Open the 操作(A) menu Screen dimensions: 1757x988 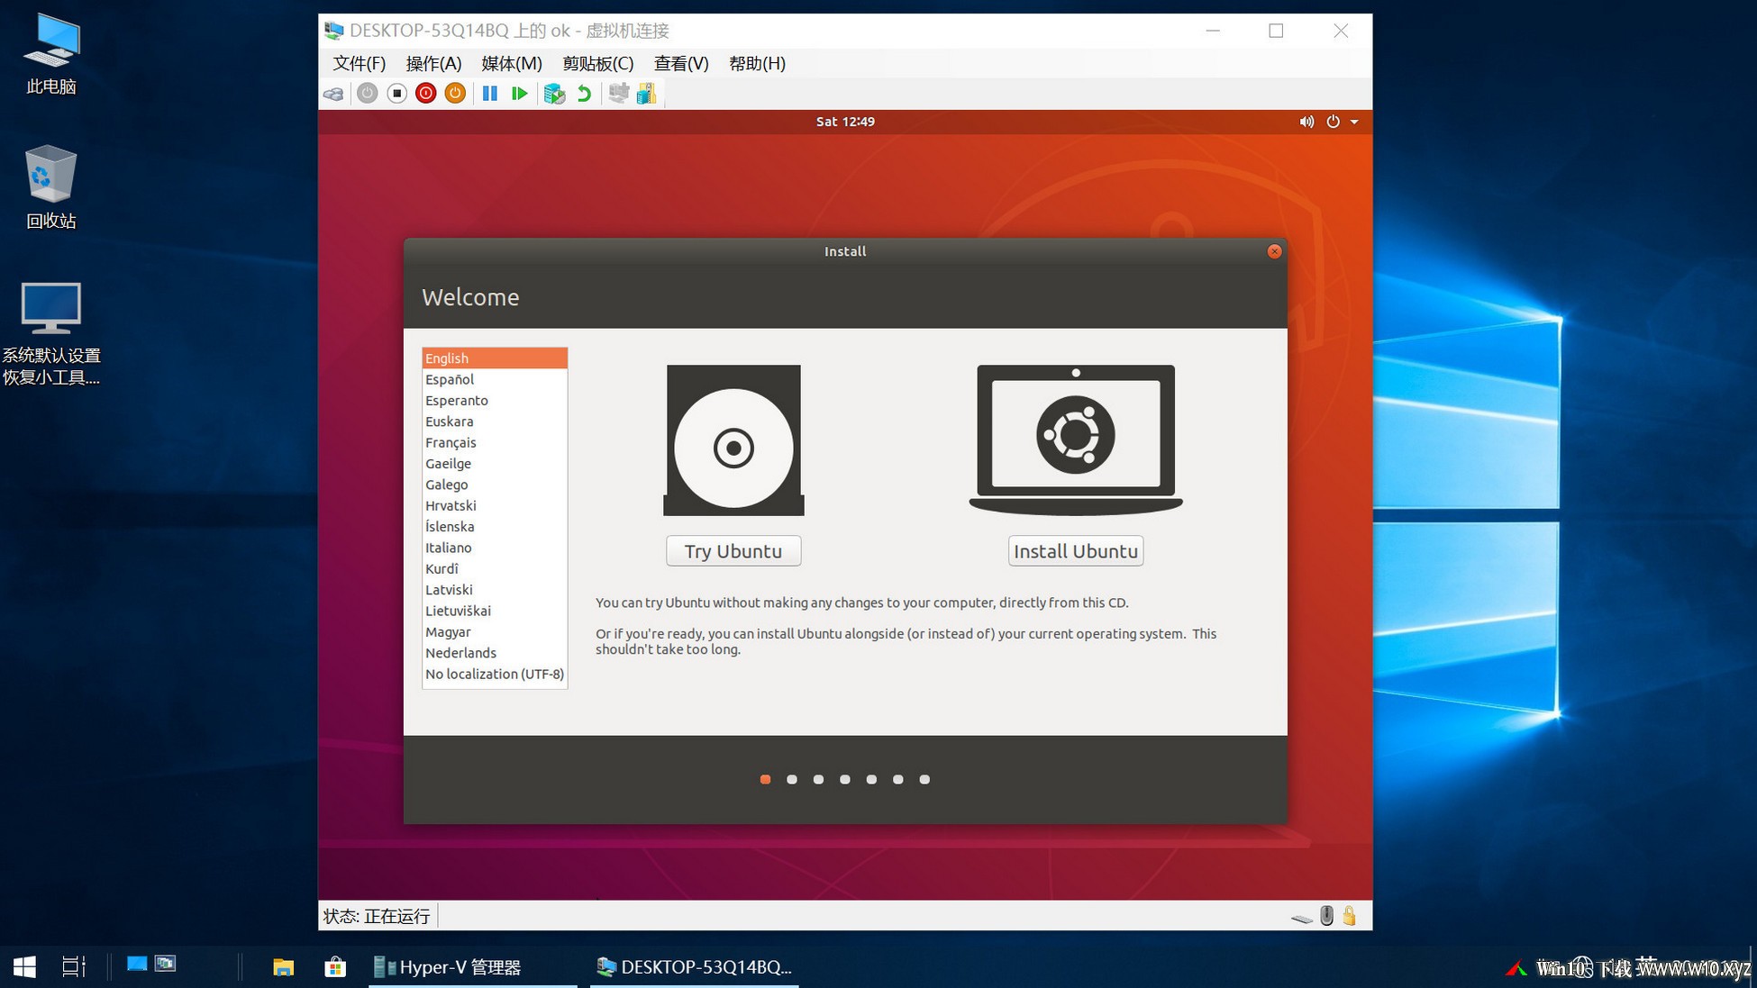click(x=433, y=64)
